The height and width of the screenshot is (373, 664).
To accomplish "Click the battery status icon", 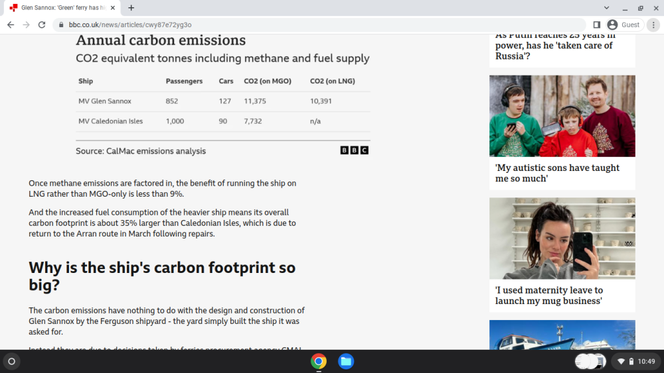I will click(631, 361).
